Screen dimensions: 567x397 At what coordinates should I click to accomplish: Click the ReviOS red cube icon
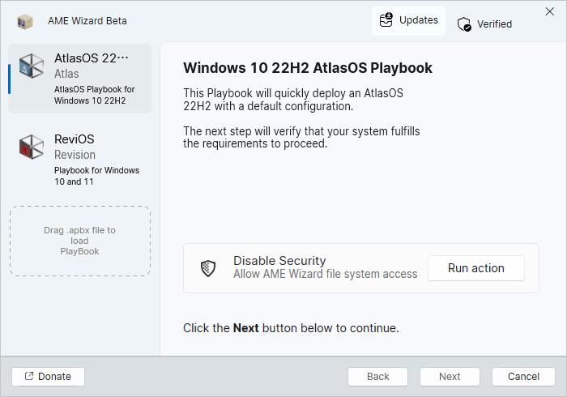tap(32, 147)
